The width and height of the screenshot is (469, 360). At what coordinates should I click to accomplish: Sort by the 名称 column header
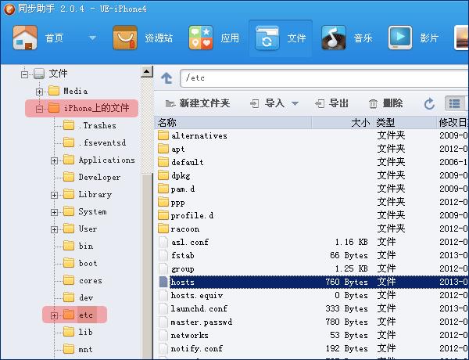[233, 123]
